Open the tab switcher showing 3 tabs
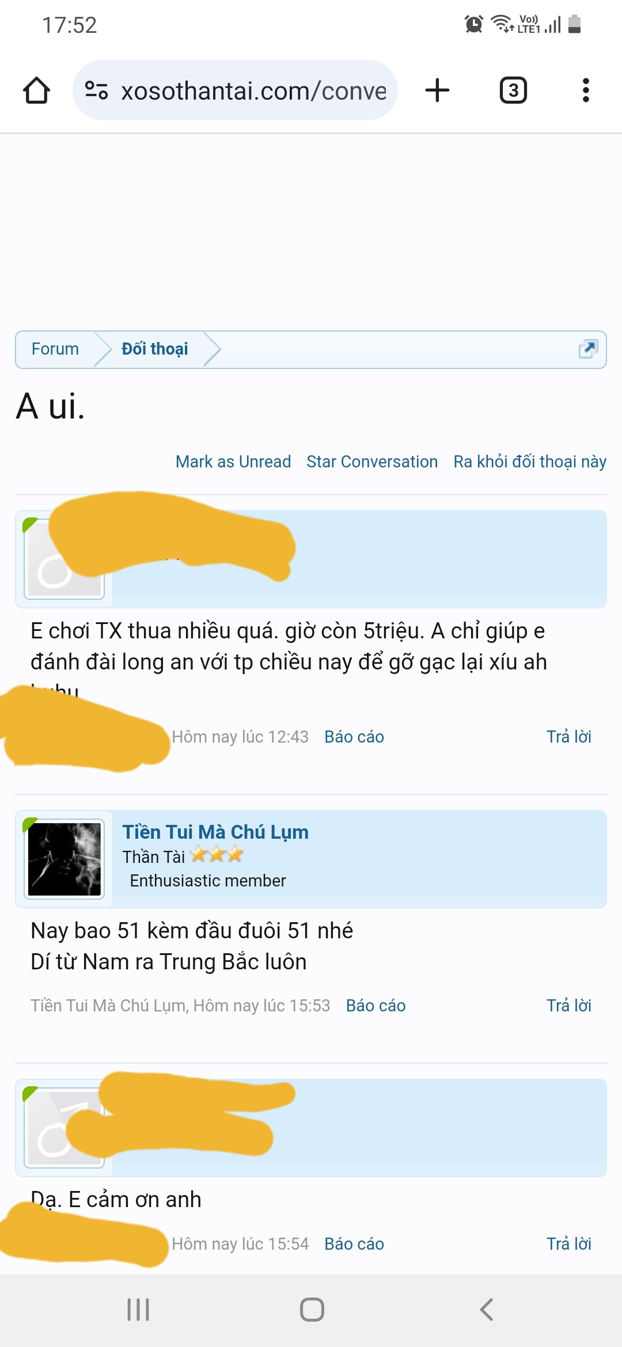 tap(513, 90)
